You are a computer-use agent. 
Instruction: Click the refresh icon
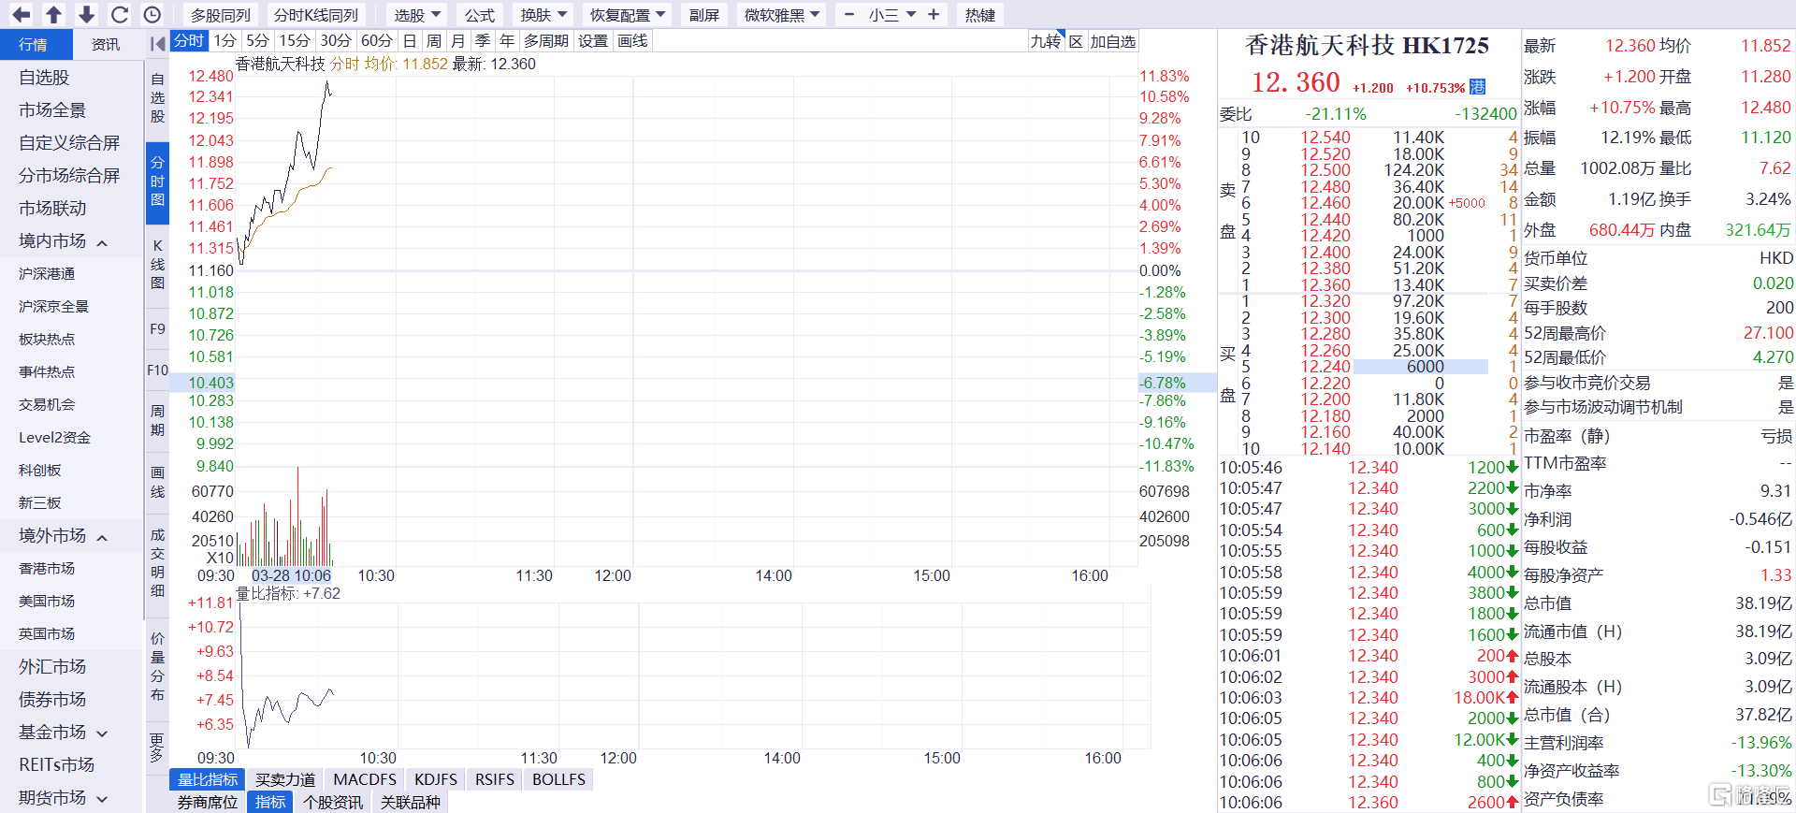tap(119, 15)
